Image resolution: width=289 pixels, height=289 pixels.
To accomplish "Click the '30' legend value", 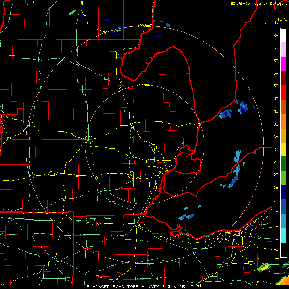I will (x=276, y=149).
